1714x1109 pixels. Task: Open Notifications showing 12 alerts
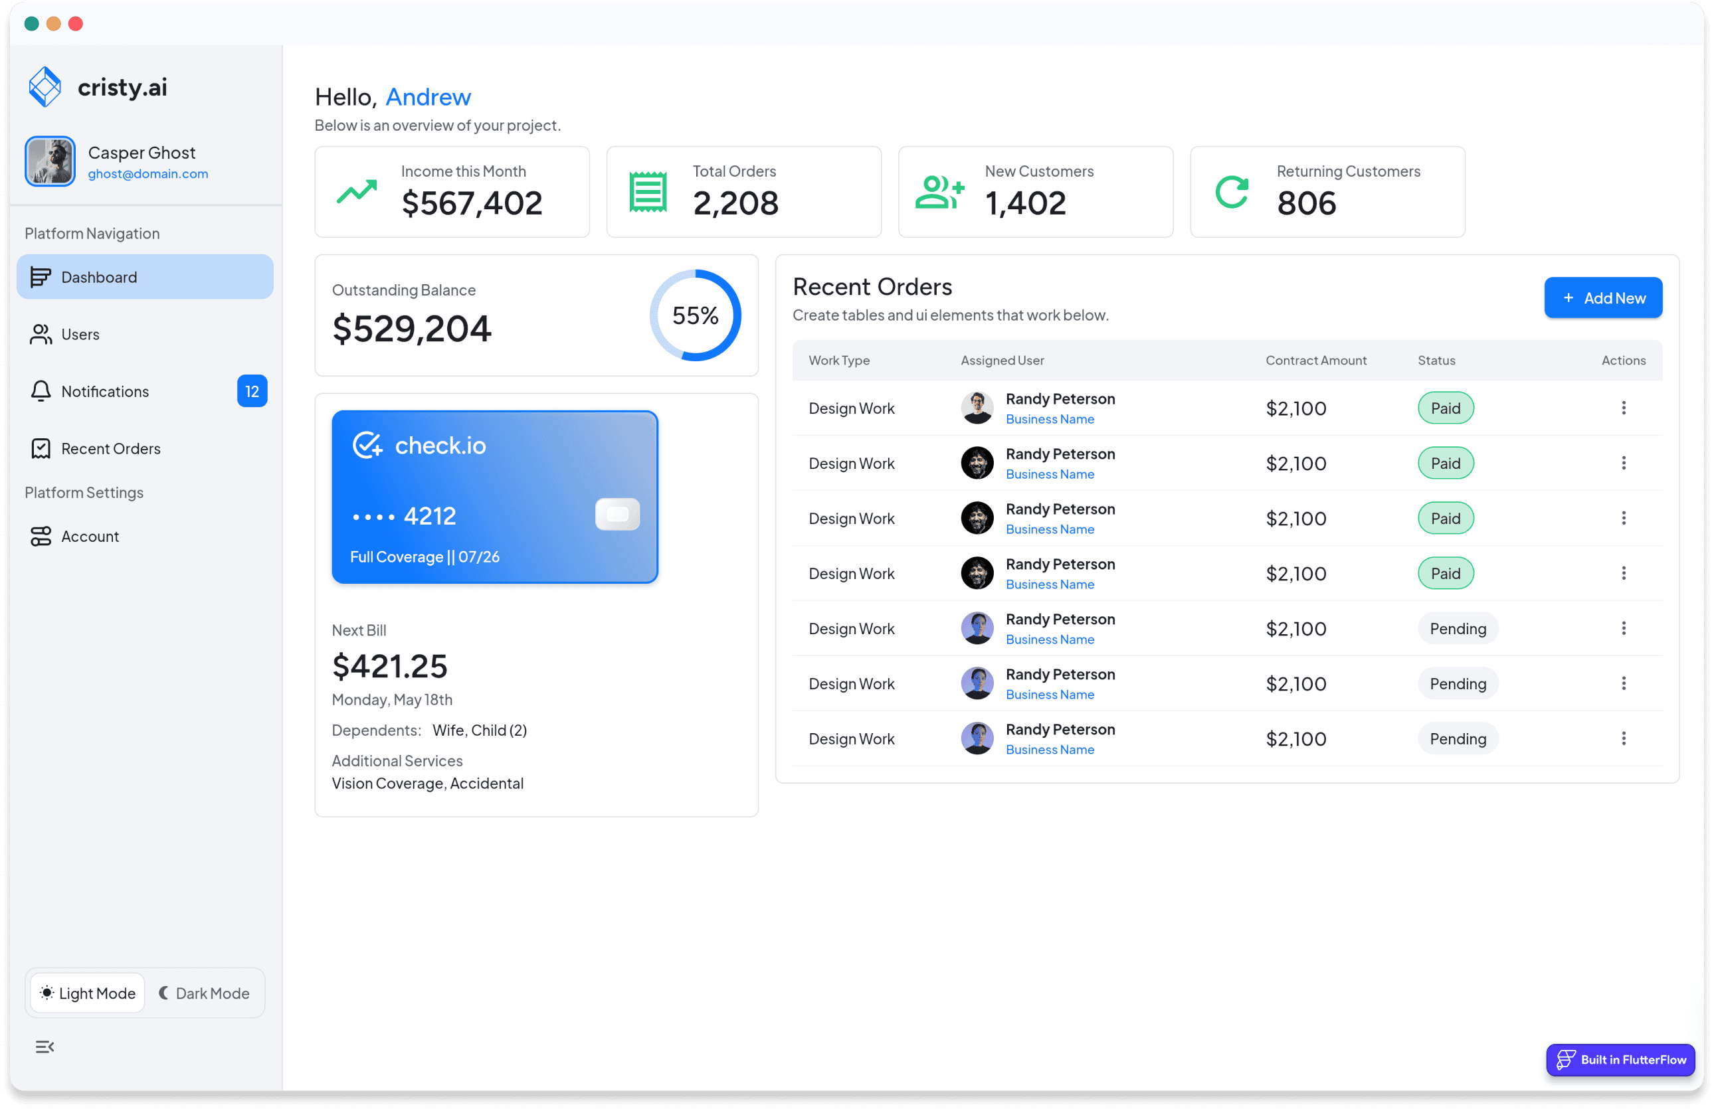(105, 390)
